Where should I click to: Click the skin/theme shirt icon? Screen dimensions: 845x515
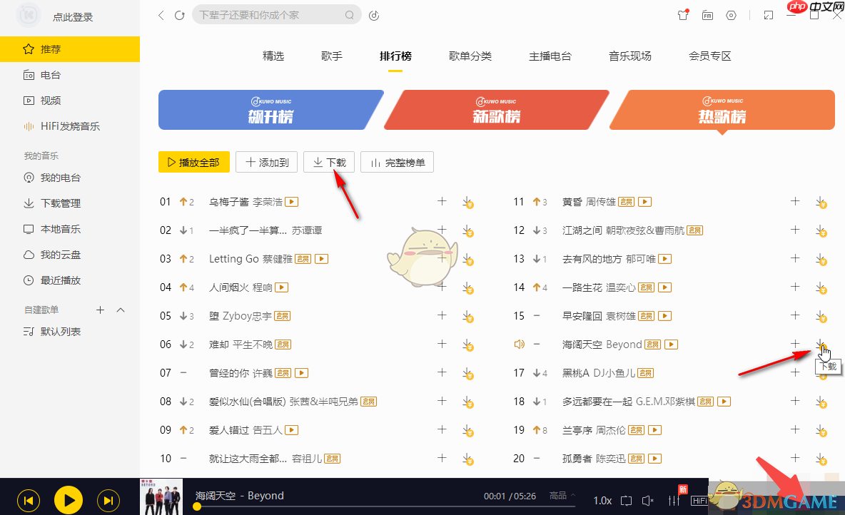683,14
